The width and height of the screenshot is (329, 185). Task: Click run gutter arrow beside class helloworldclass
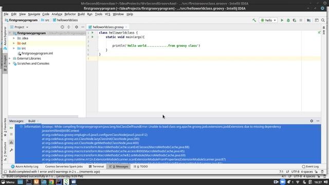[93, 32]
